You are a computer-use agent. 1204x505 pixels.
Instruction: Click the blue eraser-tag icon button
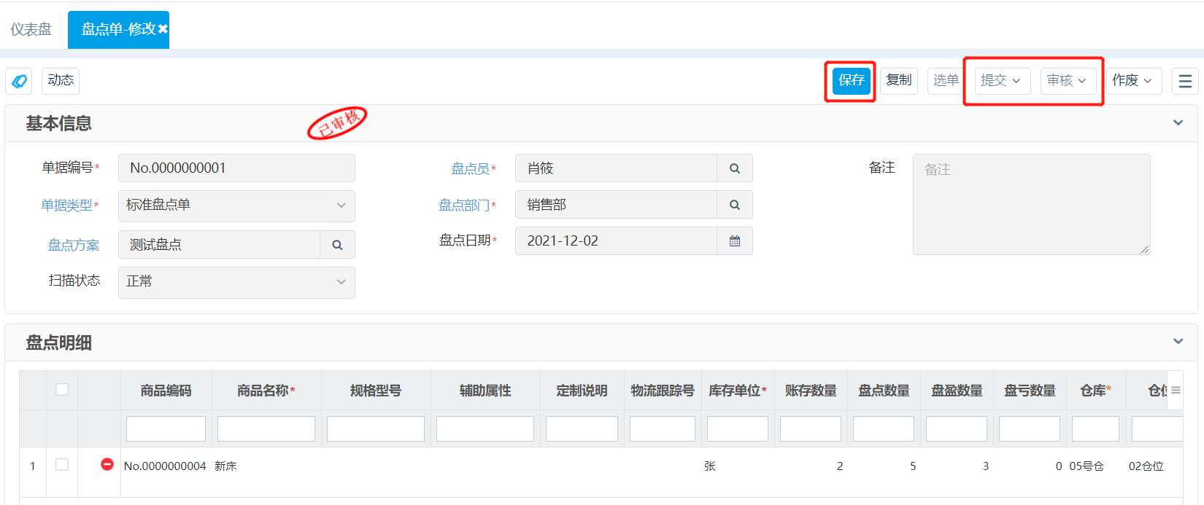point(19,81)
